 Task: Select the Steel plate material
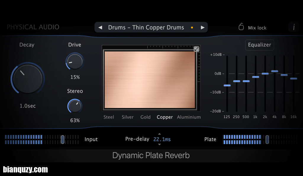pos(109,117)
